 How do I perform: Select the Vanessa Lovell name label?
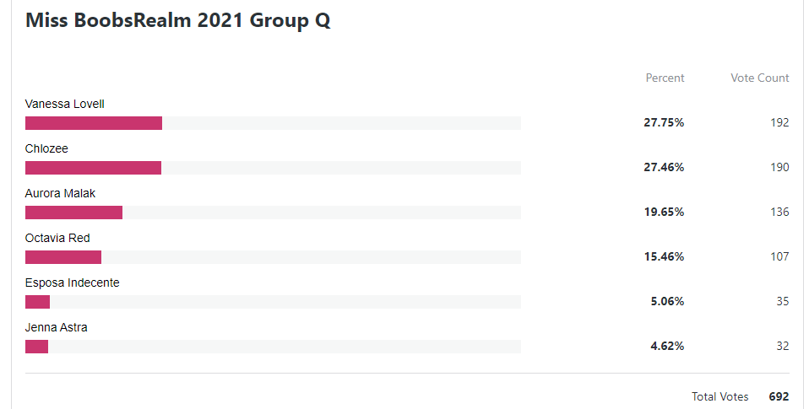(64, 104)
